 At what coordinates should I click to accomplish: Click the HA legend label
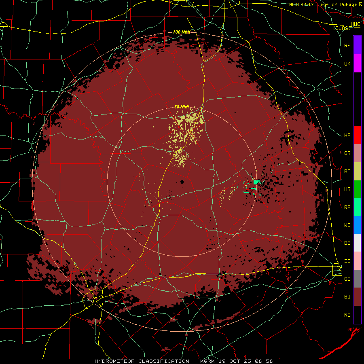[347, 135]
